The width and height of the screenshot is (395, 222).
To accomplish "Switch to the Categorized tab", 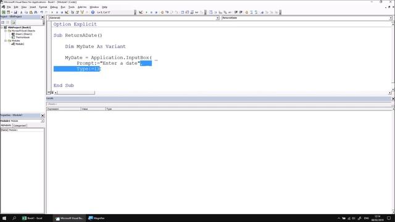I will 19,125.
